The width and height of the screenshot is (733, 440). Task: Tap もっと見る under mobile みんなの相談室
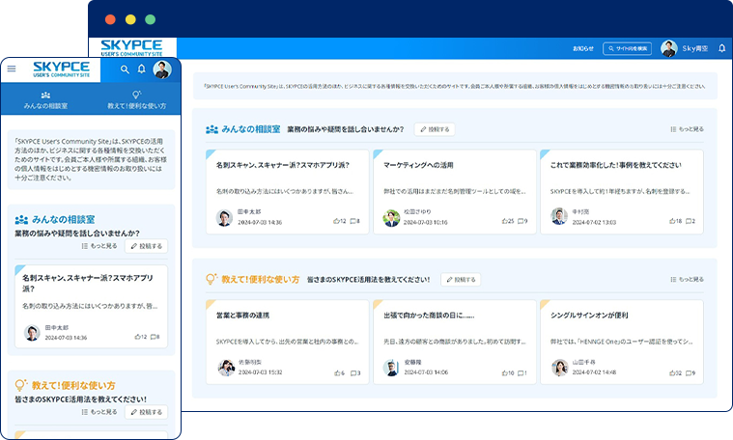point(99,246)
